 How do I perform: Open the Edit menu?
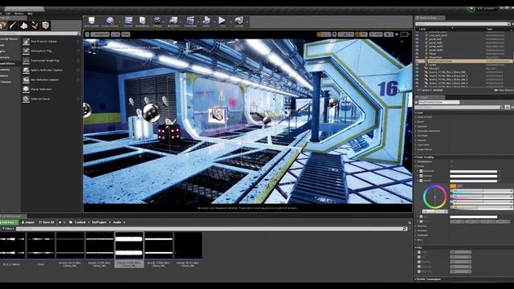(x=8, y=14)
